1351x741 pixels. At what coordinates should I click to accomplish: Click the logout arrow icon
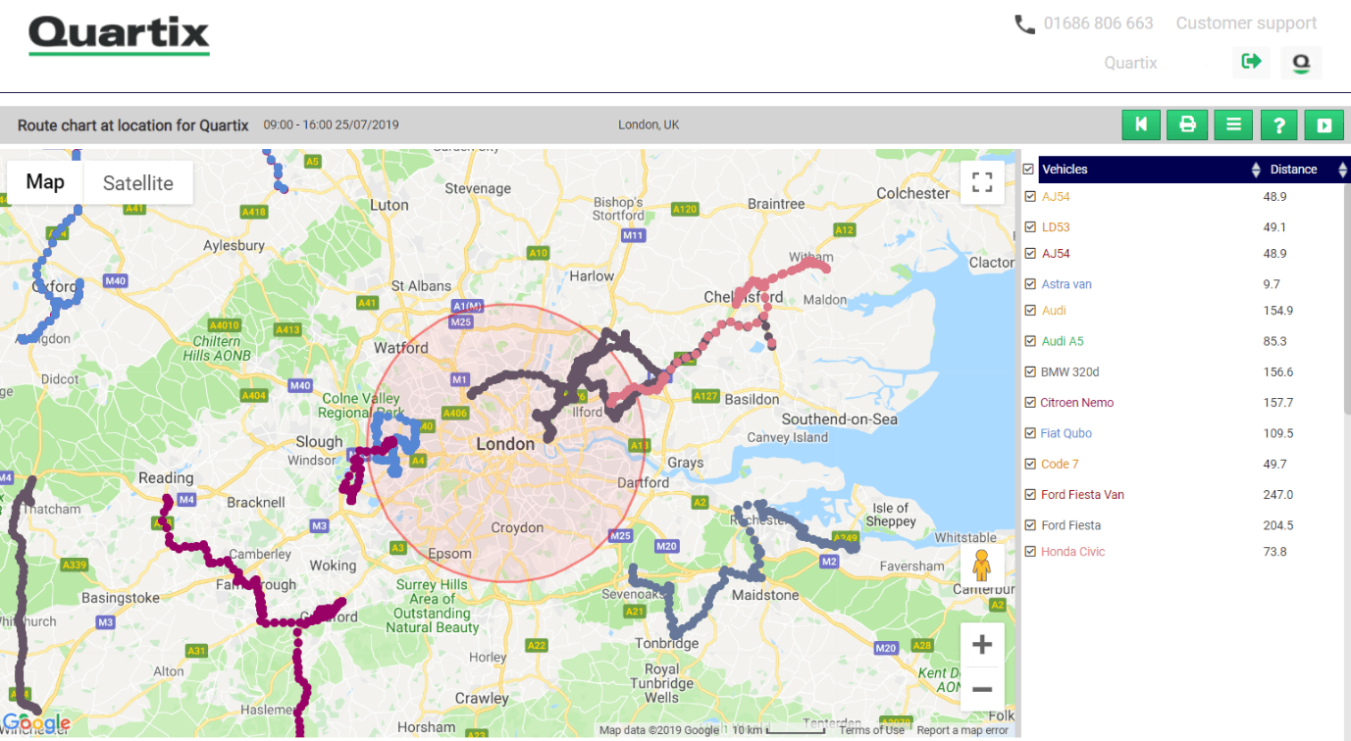[x=1251, y=62]
